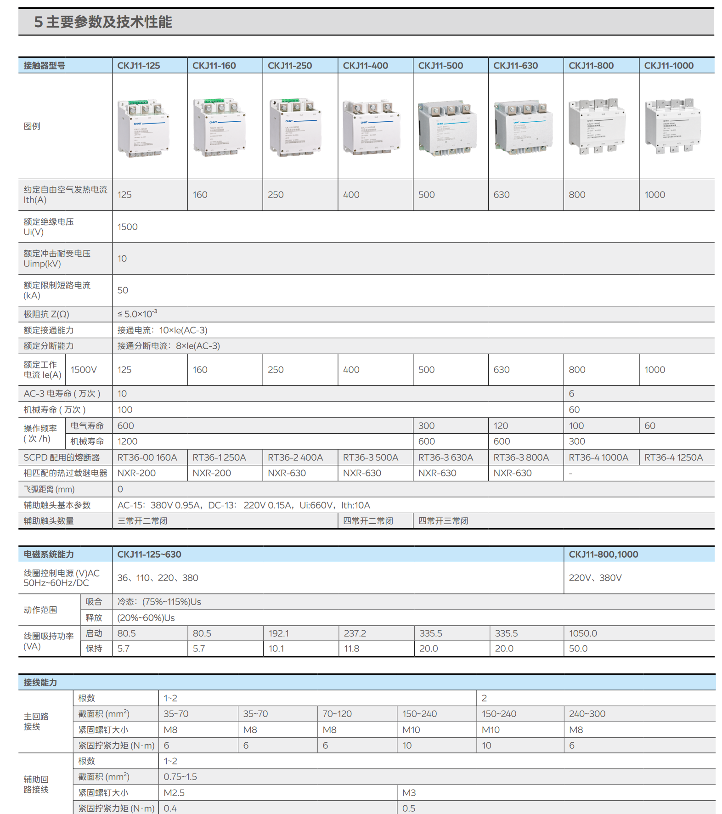Select the CKJ11-500 contactor product image
722x814 pixels.
click(x=447, y=128)
